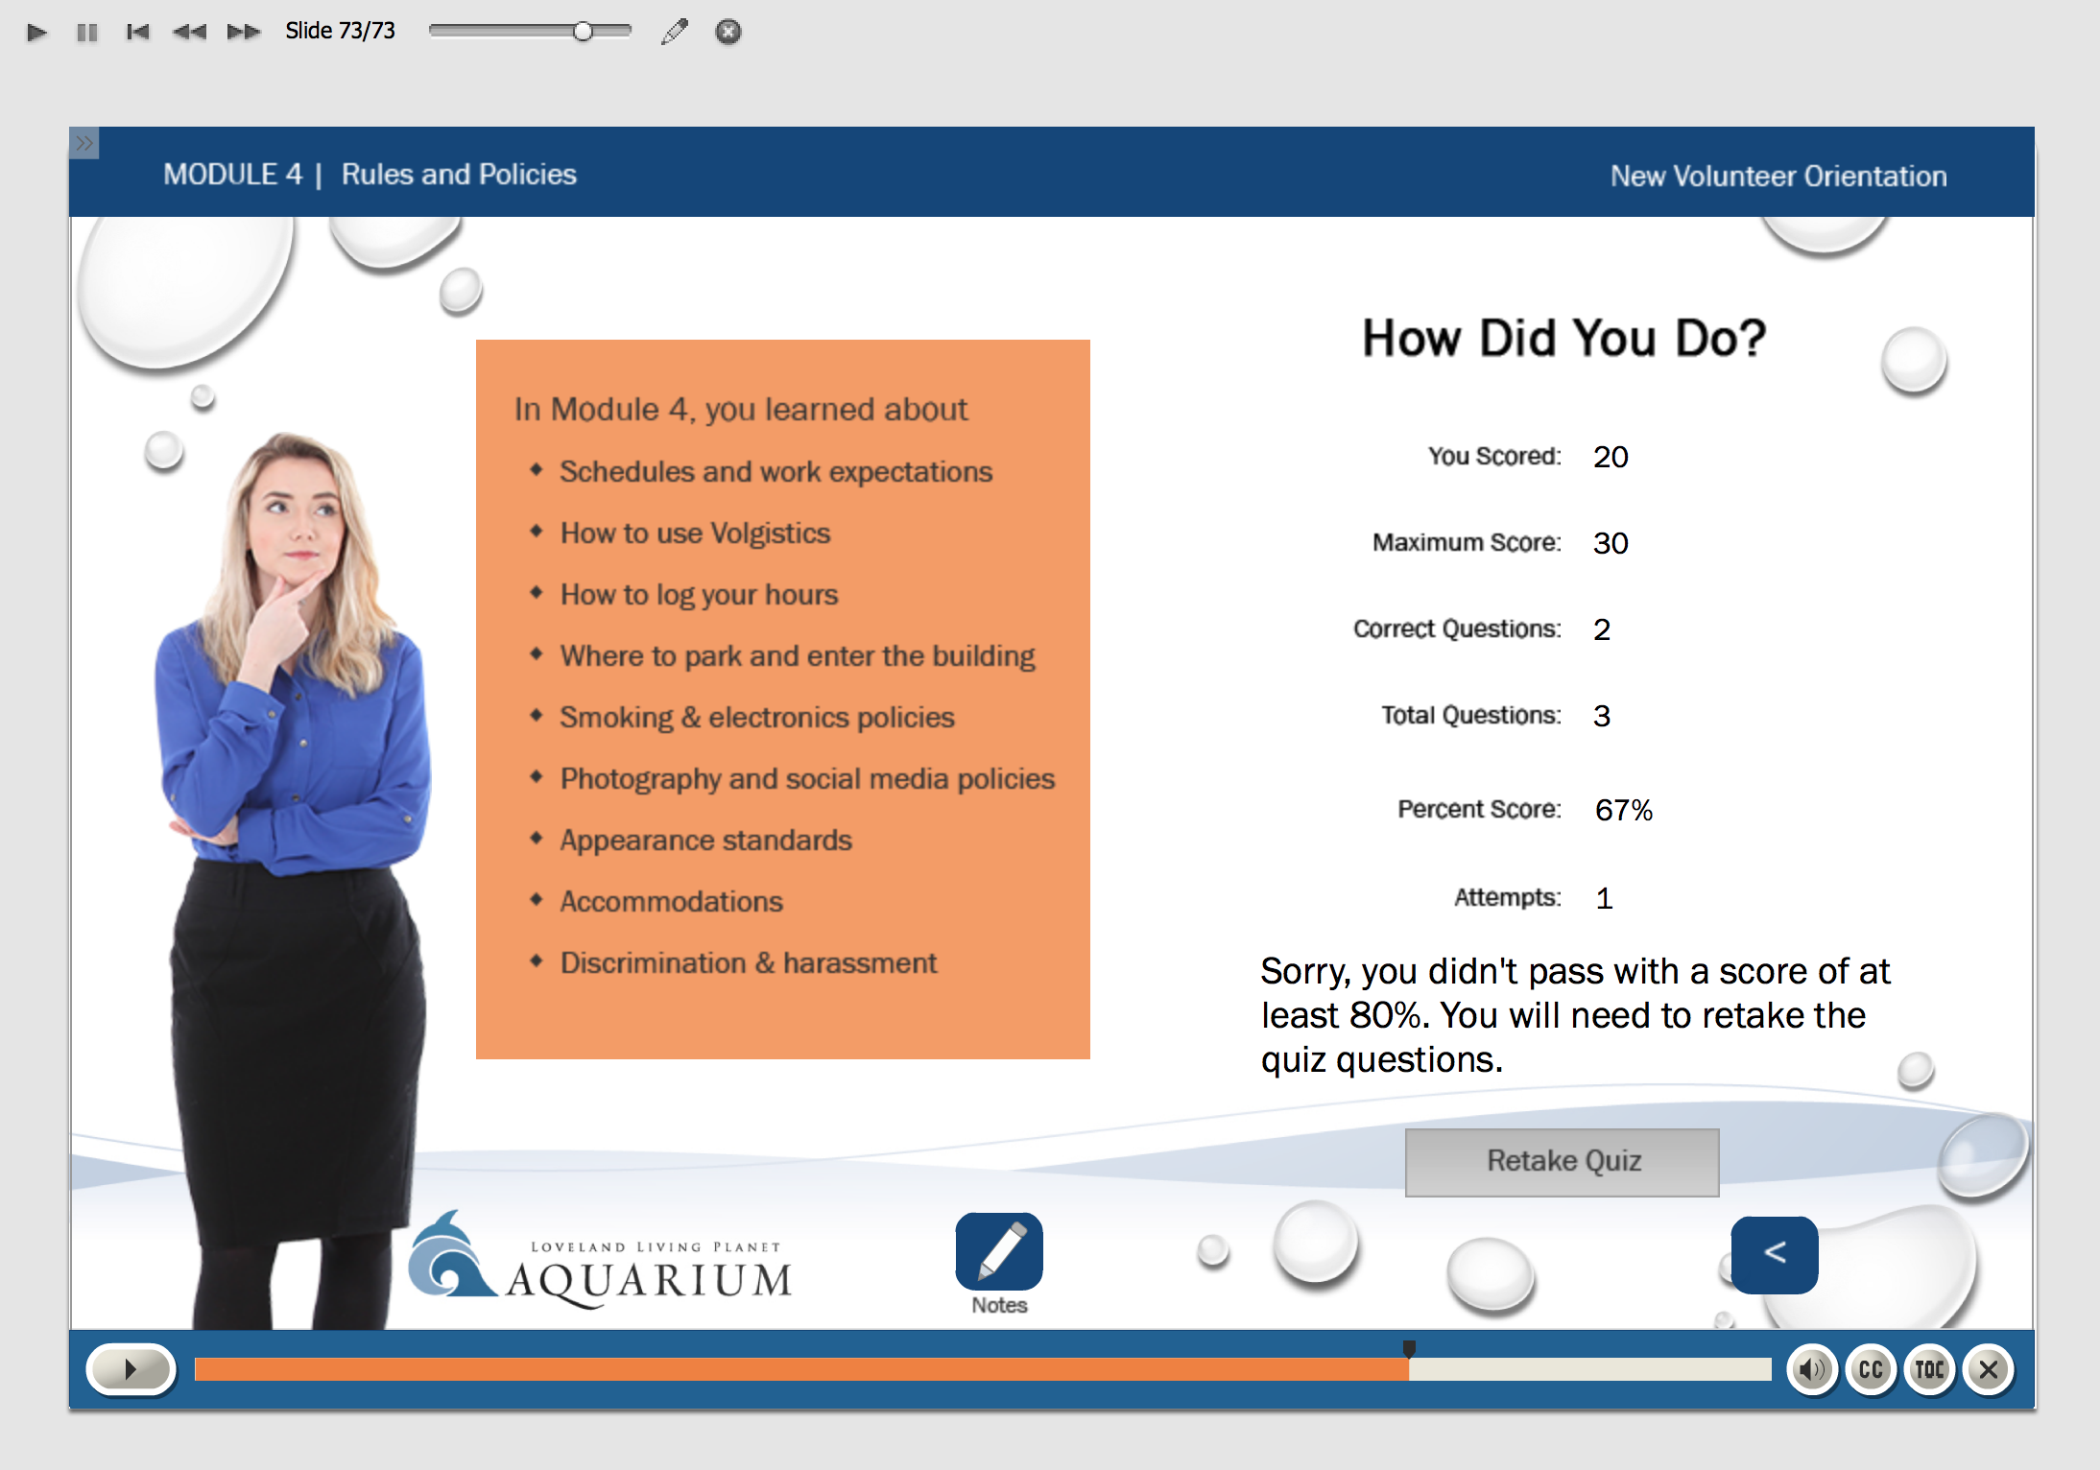
Task: Go to previous slide with rewind icon
Action: tap(190, 33)
